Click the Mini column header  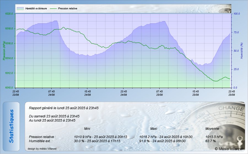click(87, 129)
